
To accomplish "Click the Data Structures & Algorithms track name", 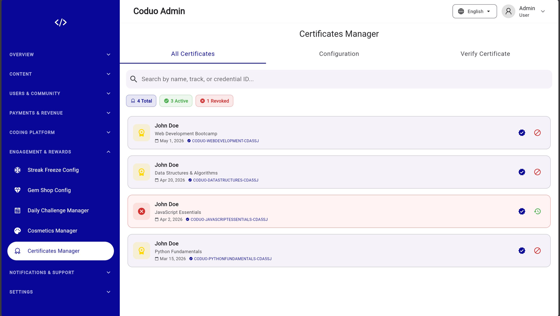I will point(186,173).
